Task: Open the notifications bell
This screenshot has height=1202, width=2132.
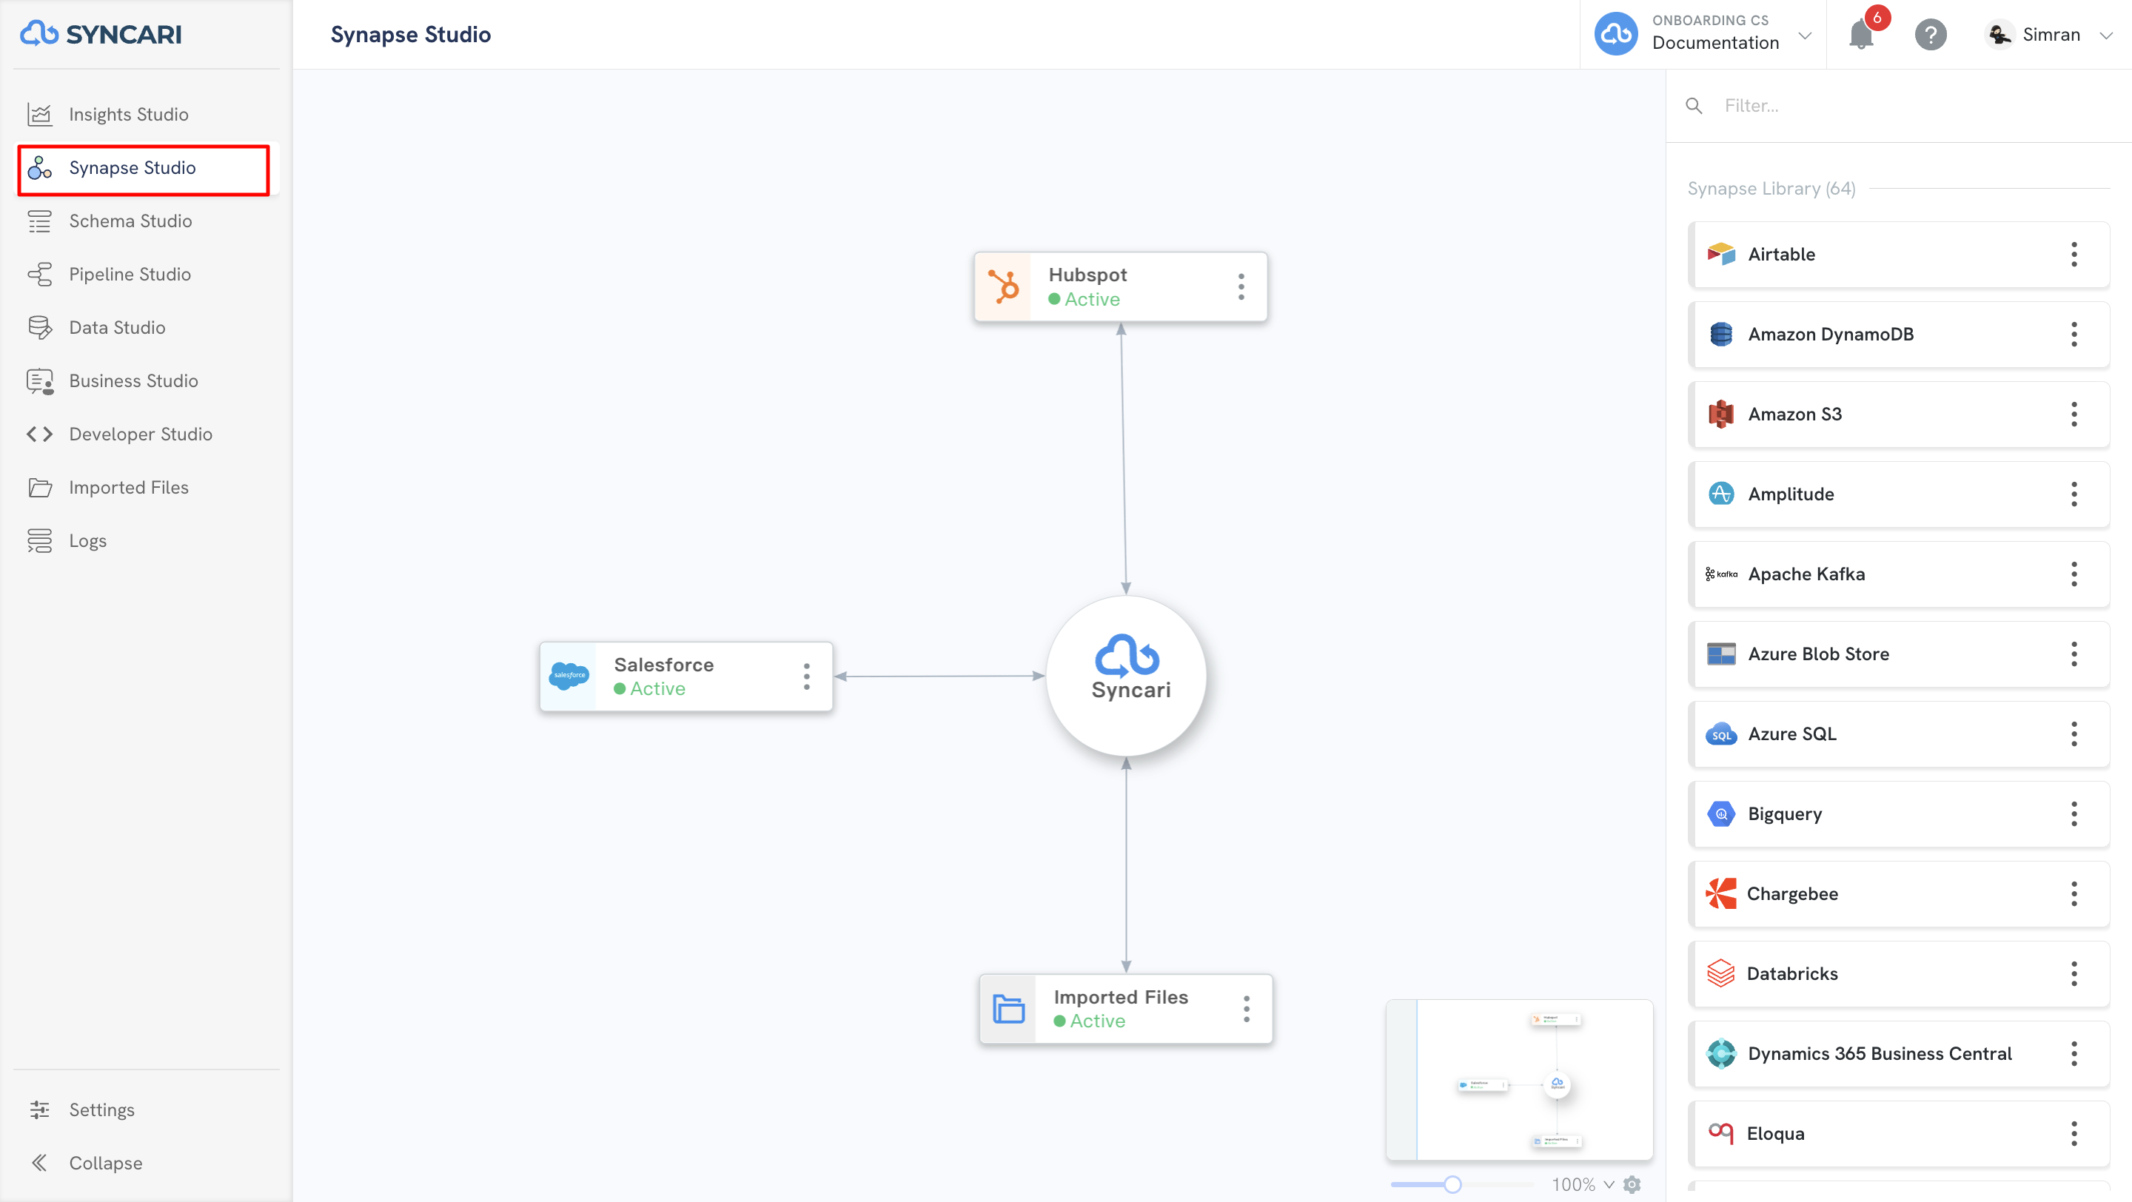Action: [1861, 35]
